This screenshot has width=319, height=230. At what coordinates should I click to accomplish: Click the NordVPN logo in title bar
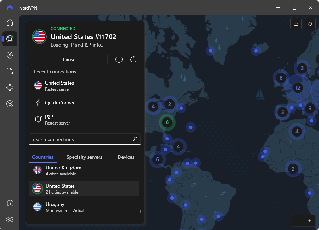coord(10,8)
